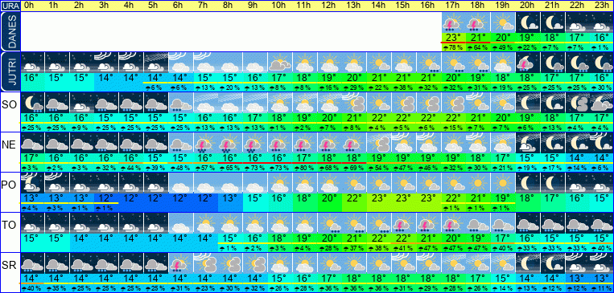Click the 78% precipitation cell in DANES row
The width and height of the screenshot is (614, 293).
tap(453, 47)
